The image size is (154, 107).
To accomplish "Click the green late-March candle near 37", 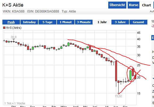I will (68, 44).
